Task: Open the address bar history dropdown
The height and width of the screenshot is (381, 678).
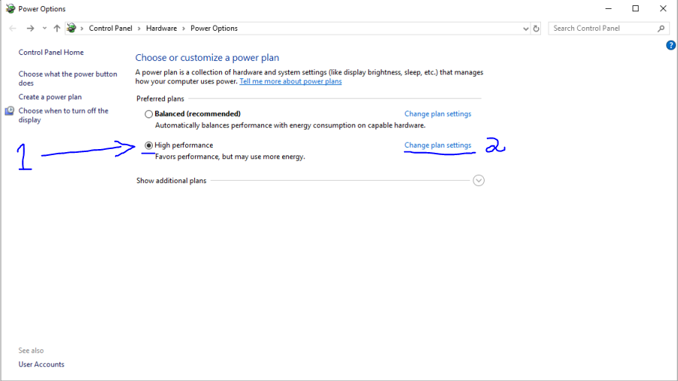Action: pyautogui.click(x=525, y=29)
